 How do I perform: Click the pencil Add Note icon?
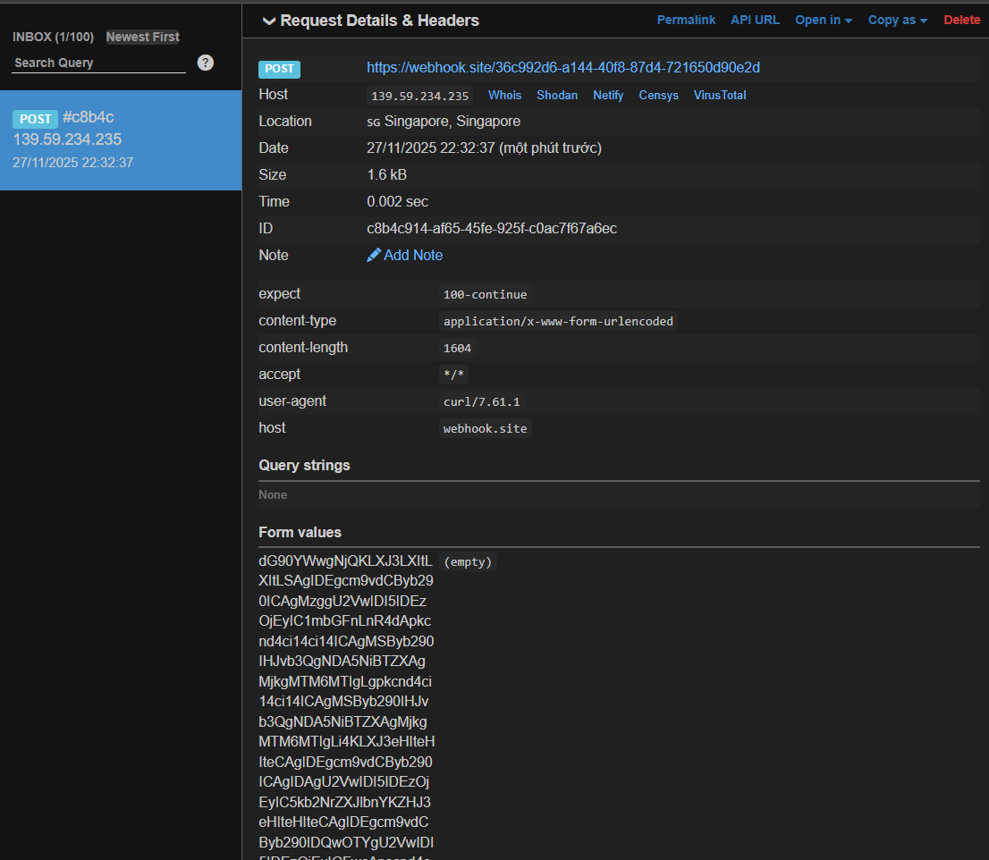click(374, 256)
